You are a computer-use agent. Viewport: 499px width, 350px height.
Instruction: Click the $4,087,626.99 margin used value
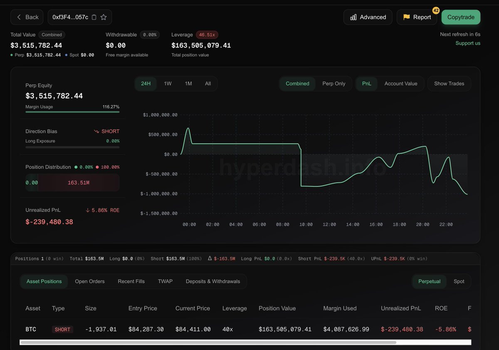pyautogui.click(x=346, y=329)
